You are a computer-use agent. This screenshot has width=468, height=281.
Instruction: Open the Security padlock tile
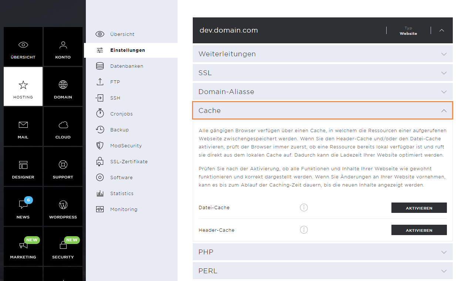click(63, 247)
